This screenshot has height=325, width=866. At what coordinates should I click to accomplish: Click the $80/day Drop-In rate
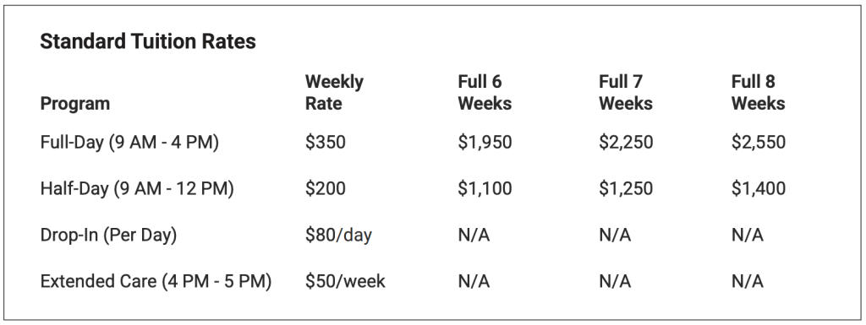(339, 236)
